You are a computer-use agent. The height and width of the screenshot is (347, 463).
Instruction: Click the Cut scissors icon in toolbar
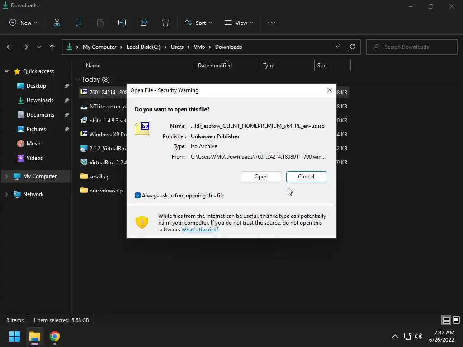tap(57, 23)
